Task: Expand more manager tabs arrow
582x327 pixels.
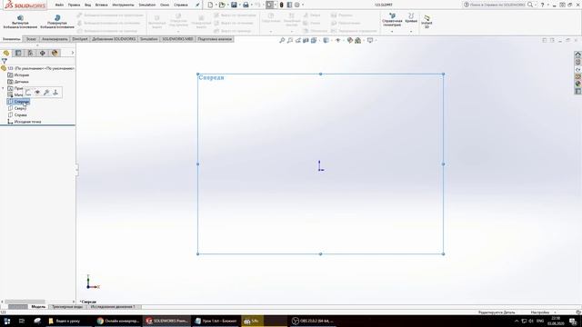Action: [x=73, y=53]
